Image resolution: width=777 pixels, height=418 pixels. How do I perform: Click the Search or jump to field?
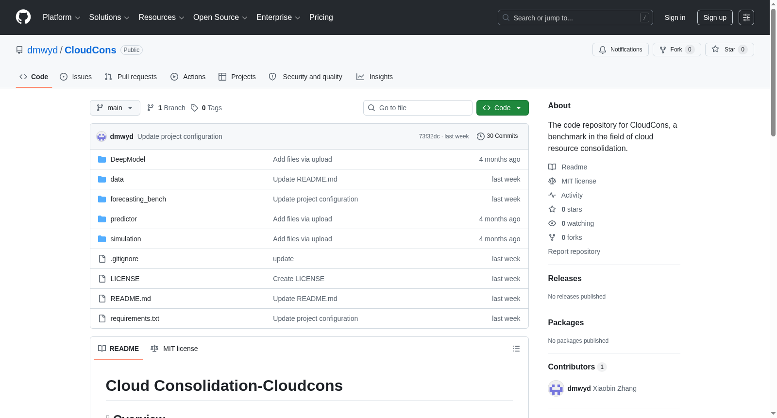pos(575,17)
